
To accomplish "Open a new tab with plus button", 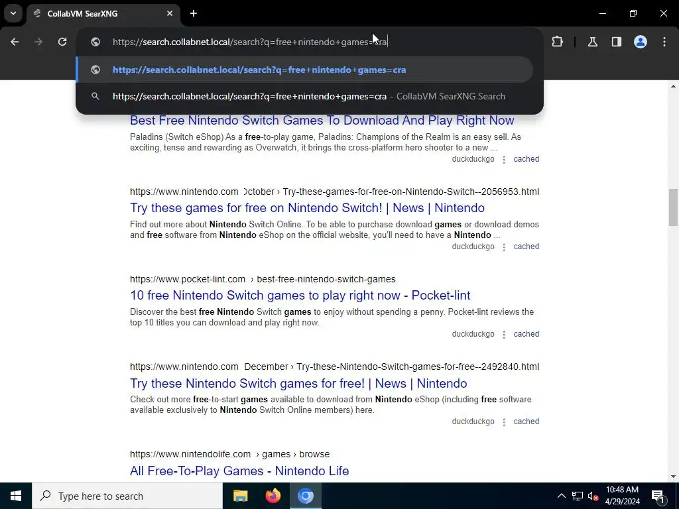I will coord(194,13).
